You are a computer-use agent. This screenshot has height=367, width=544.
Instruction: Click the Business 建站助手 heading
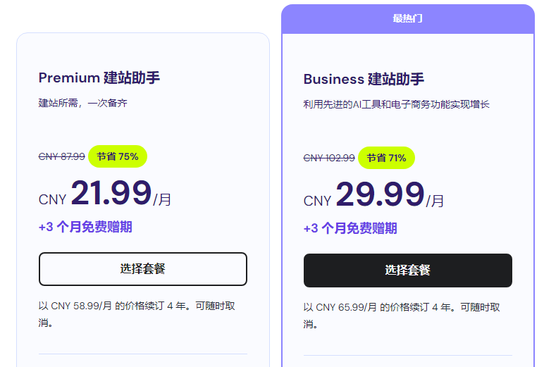point(364,79)
